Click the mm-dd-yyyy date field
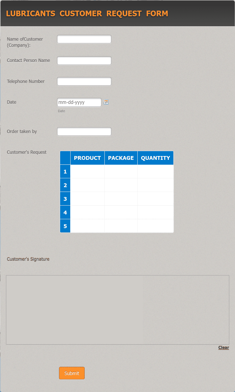The width and height of the screenshot is (235, 392). (79, 102)
